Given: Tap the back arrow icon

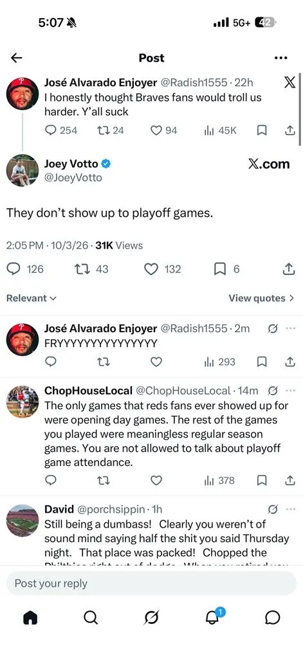Looking at the screenshot, I should [x=16, y=58].
